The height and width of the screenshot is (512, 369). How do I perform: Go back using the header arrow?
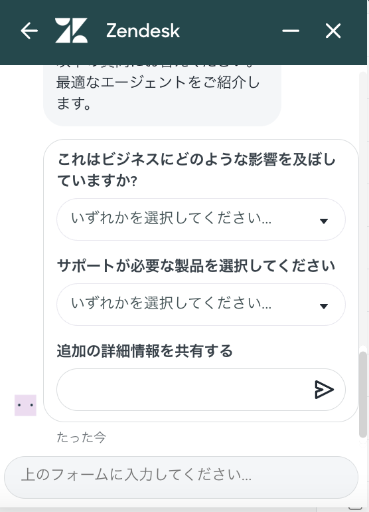point(29,31)
